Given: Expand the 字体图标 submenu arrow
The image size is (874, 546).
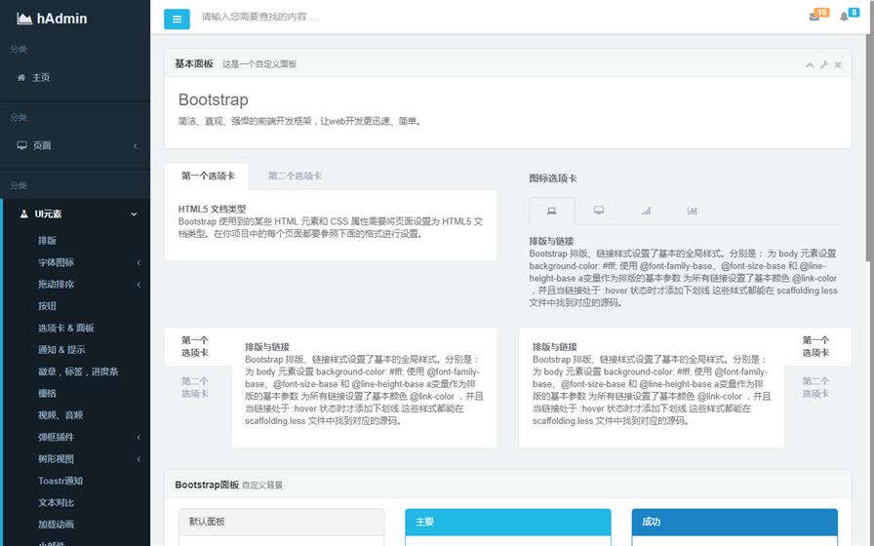Looking at the screenshot, I should pyautogui.click(x=139, y=262).
